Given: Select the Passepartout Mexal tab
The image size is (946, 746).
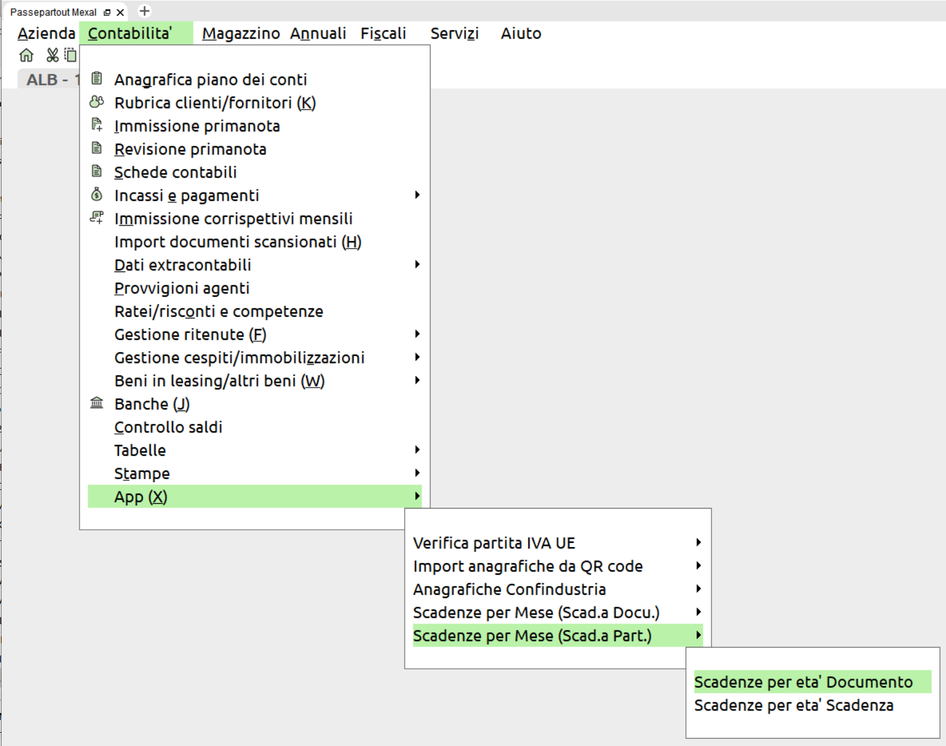Looking at the screenshot, I should [x=53, y=12].
